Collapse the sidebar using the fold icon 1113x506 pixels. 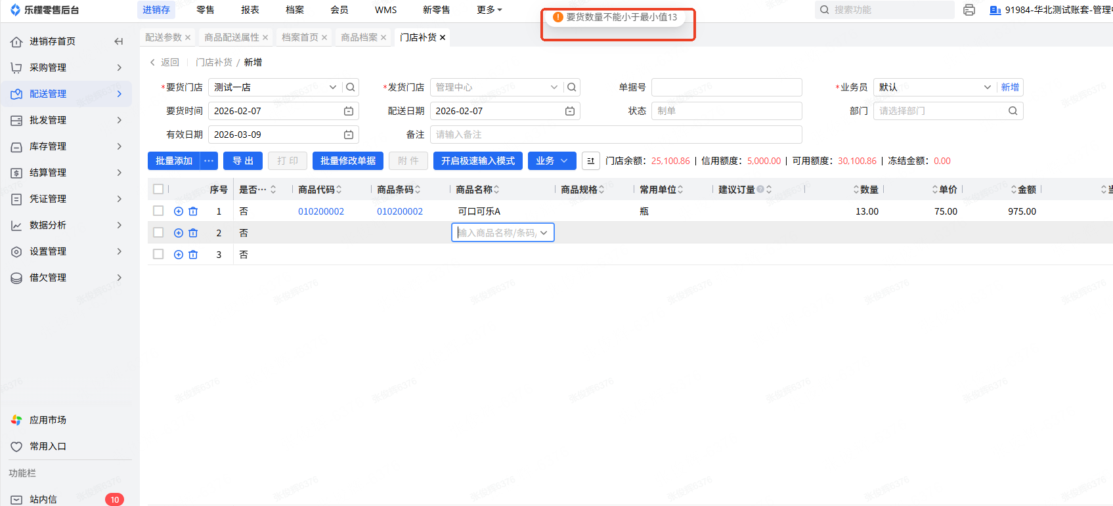(x=119, y=41)
